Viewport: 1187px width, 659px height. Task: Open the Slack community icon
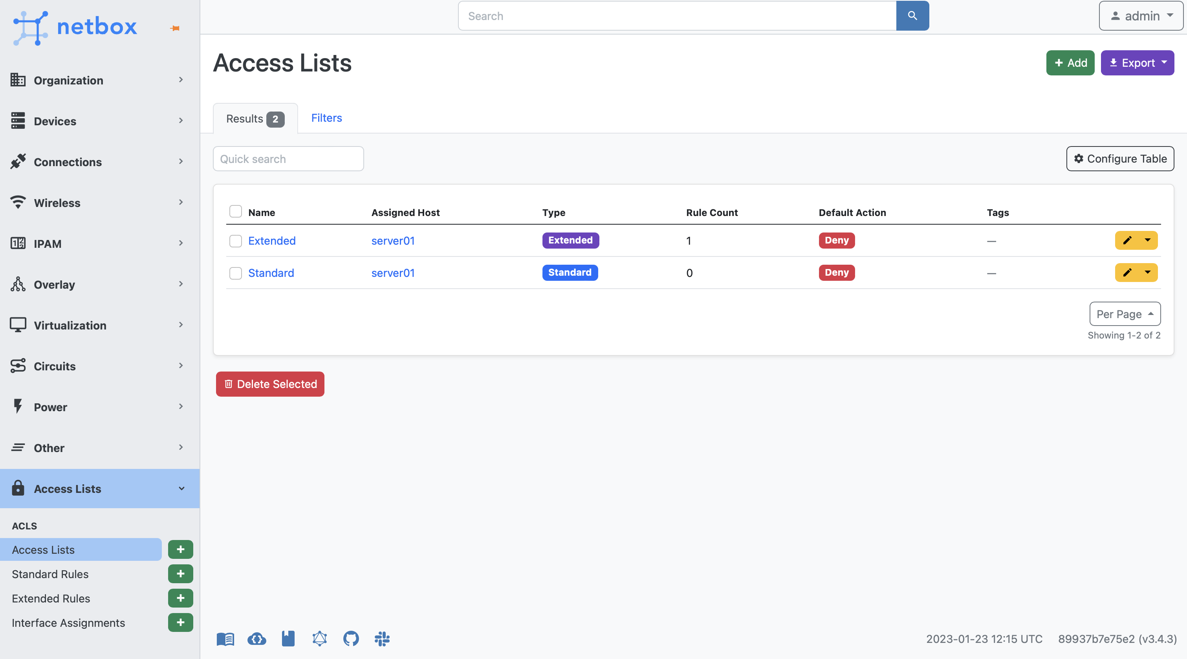382,639
